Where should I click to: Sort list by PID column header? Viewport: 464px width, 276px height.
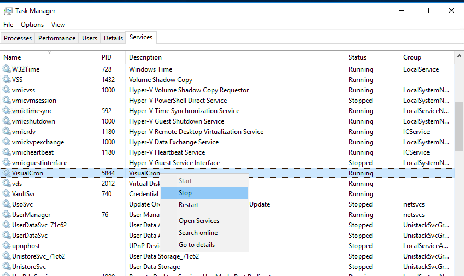coord(107,57)
